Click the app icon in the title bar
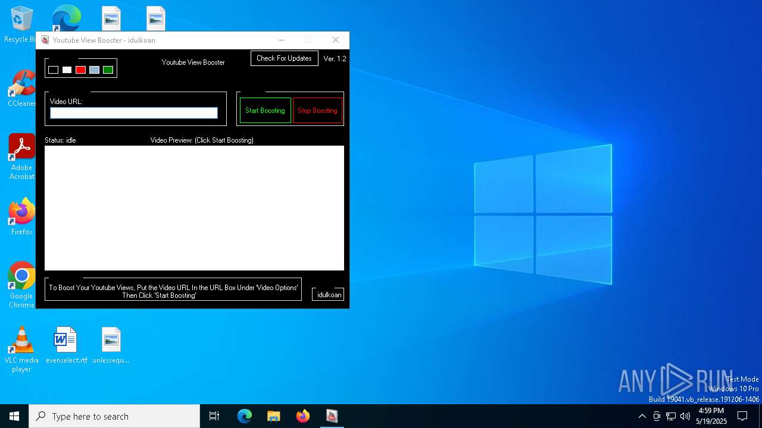 point(45,40)
